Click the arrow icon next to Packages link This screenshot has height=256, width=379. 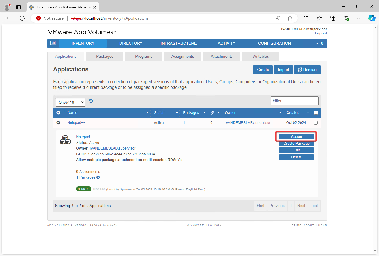point(98,177)
